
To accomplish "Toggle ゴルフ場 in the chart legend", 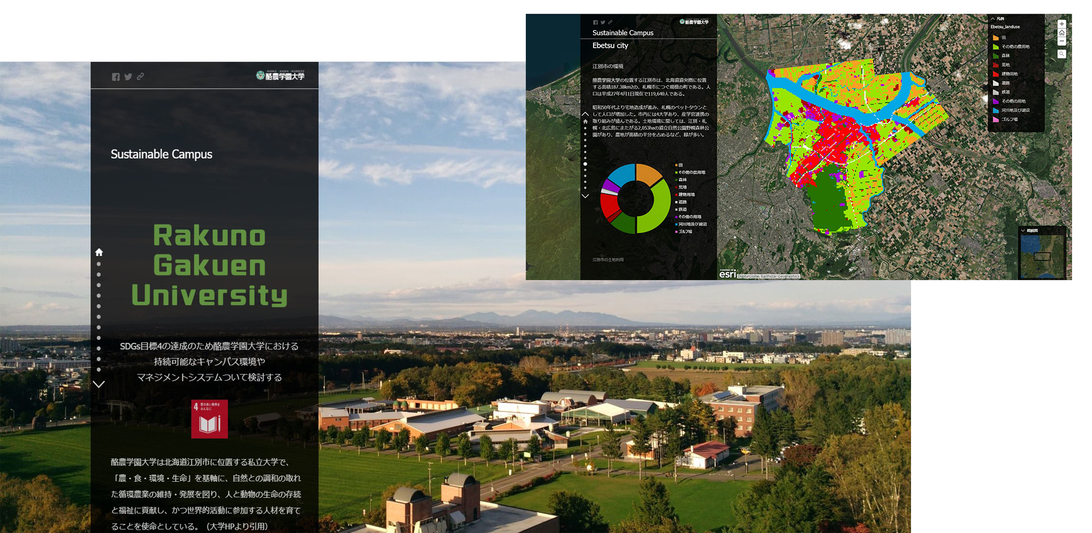I will pos(684,231).
